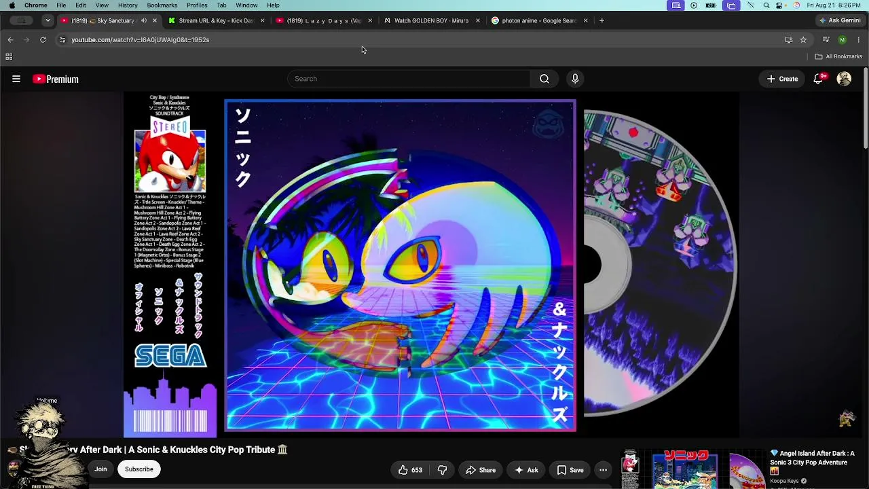Viewport: 869px width, 489px height.
Task: Reload the YouTube page
Action: (43, 40)
